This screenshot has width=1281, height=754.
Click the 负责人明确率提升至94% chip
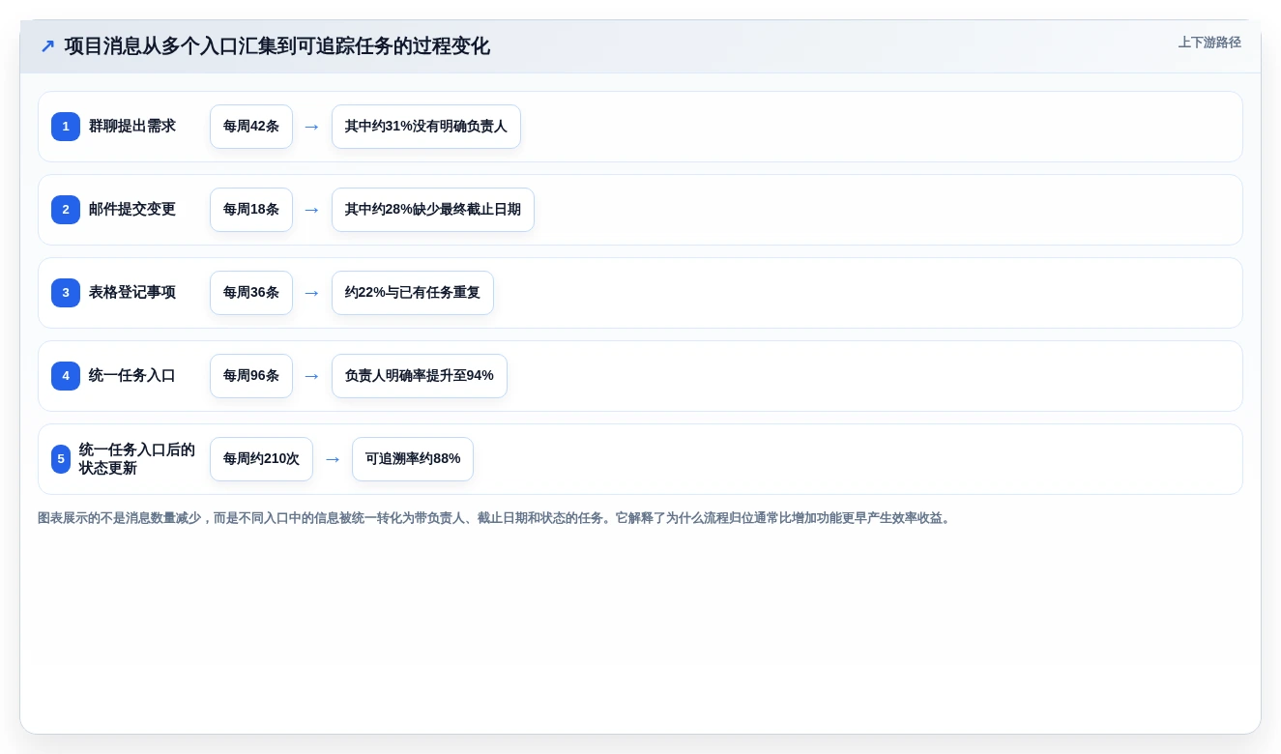coord(420,376)
